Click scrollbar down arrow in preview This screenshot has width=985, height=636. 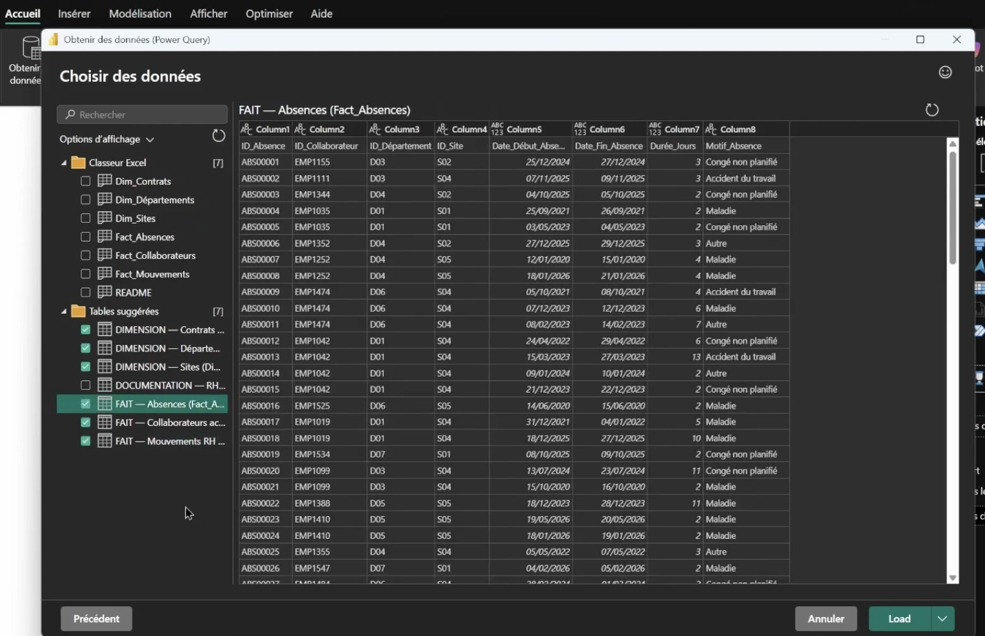(x=953, y=578)
